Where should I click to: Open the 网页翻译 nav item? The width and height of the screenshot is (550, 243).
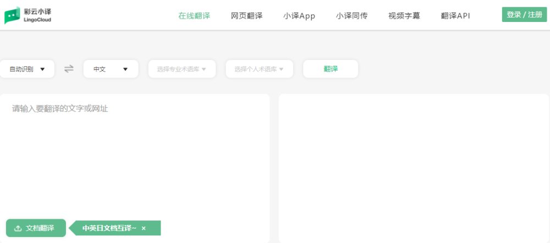pyautogui.click(x=246, y=16)
